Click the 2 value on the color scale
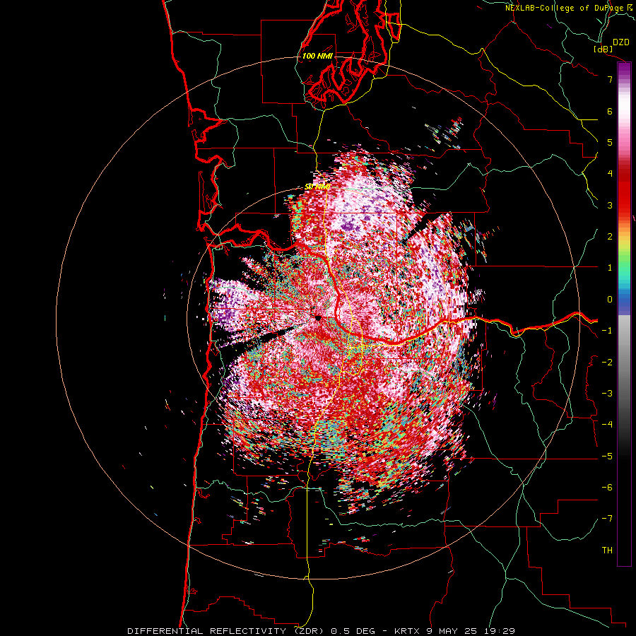Viewport: 636px width, 636px height. [610, 237]
